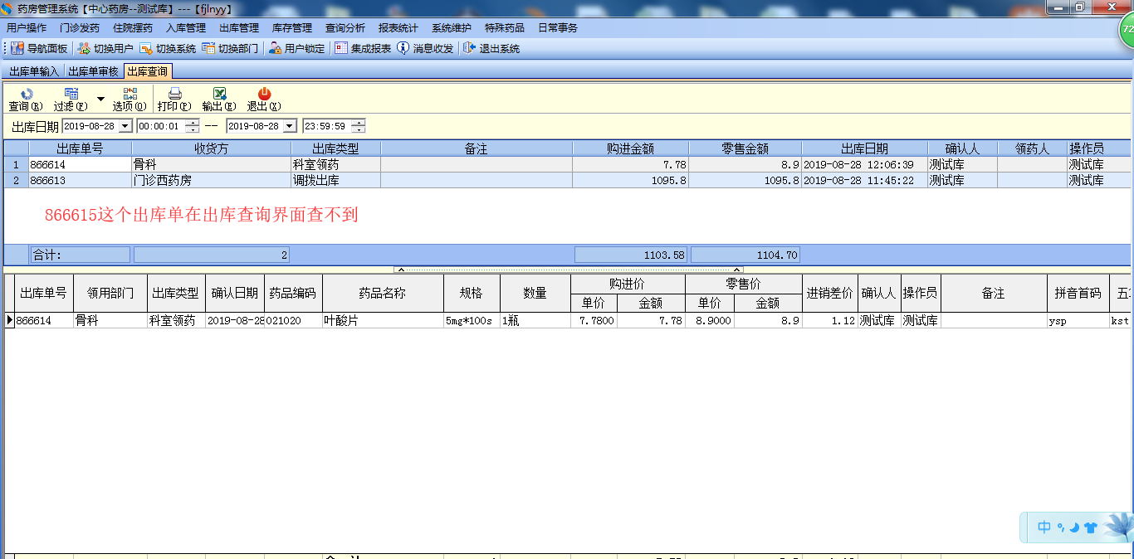Click the 打印 print icon

click(174, 100)
